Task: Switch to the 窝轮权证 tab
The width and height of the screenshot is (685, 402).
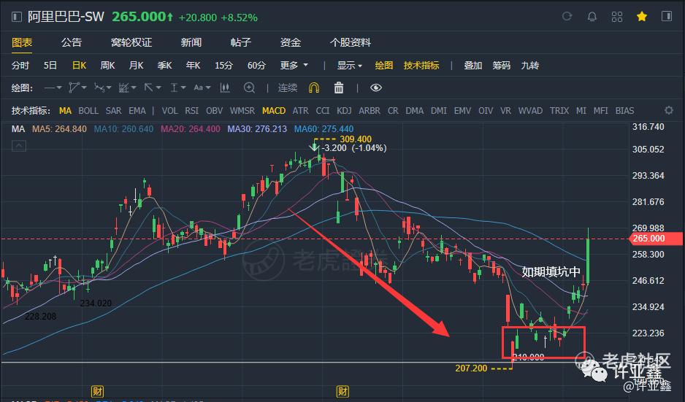Action: [131, 42]
